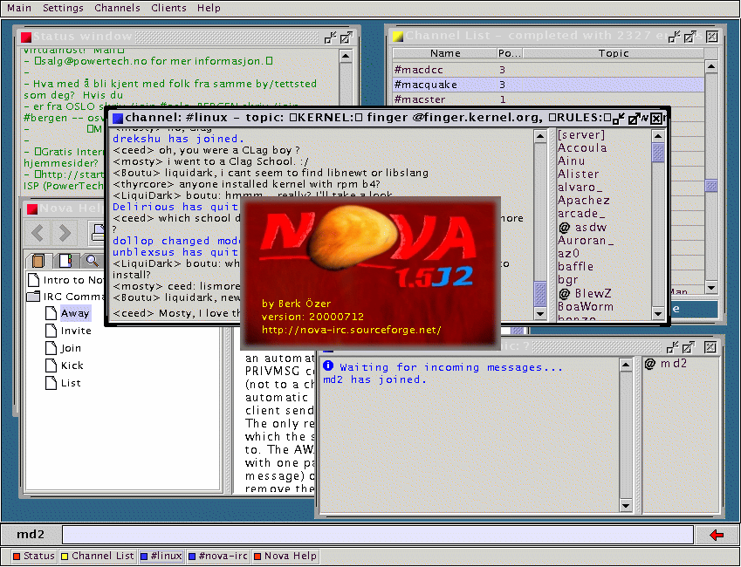Switch to the Channel List taskbar tab
741x567 pixels.
[98, 557]
